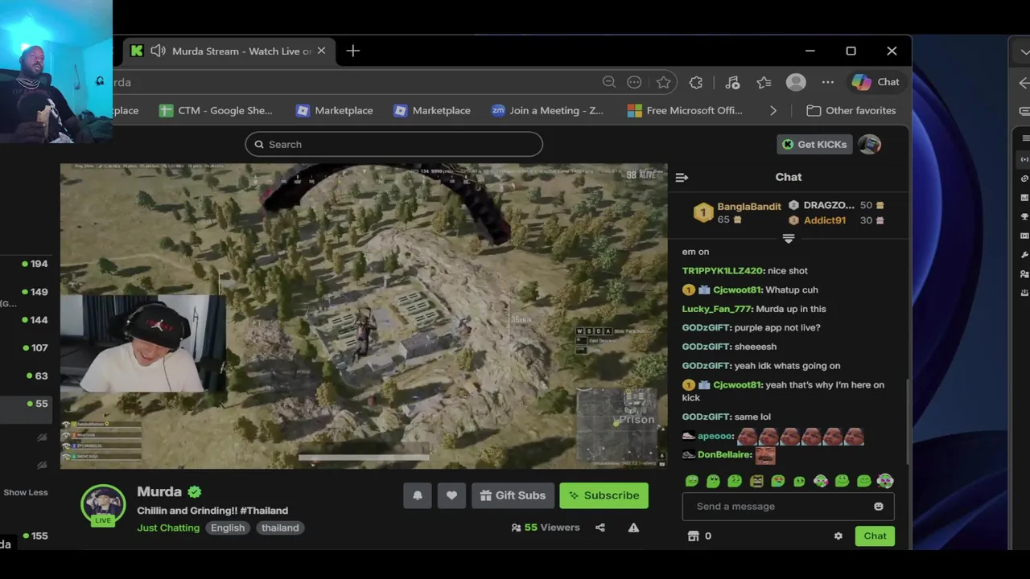The image size is (1030, 579).
Task: Open Join a Meeting Zoom bookmark
Action: tap(547, 111)
